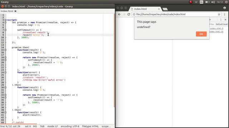Screen dimensions: 229x128
Task: Collapse function(result) fold at line 15
Action: point(5,50)
